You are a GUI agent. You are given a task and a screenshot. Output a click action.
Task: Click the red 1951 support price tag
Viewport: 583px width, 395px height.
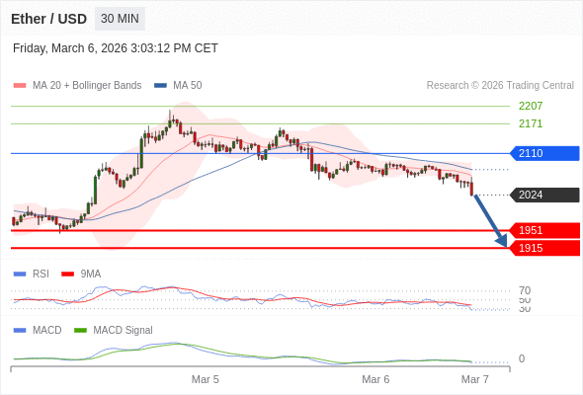pos(544,230)
